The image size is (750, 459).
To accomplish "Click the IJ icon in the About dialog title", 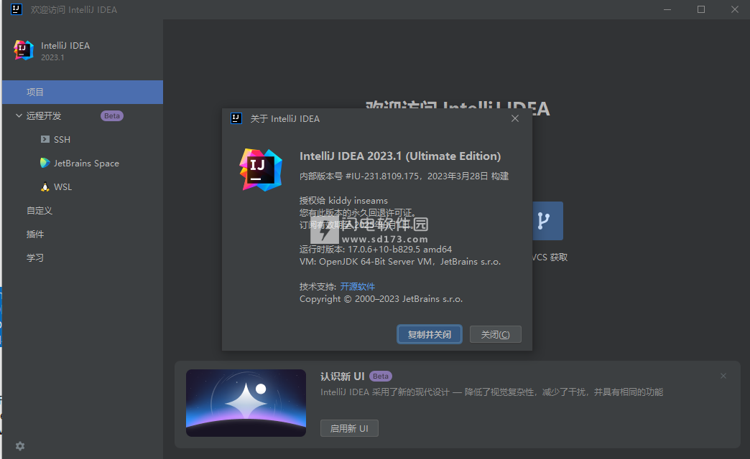I will point(236,118).
